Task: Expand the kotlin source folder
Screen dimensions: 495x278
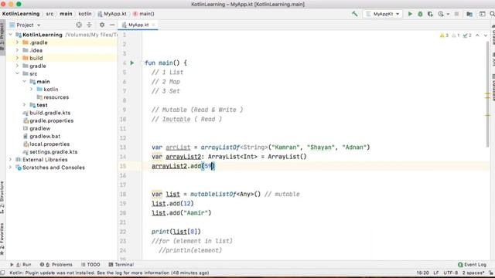Action: tap(31, 90)
